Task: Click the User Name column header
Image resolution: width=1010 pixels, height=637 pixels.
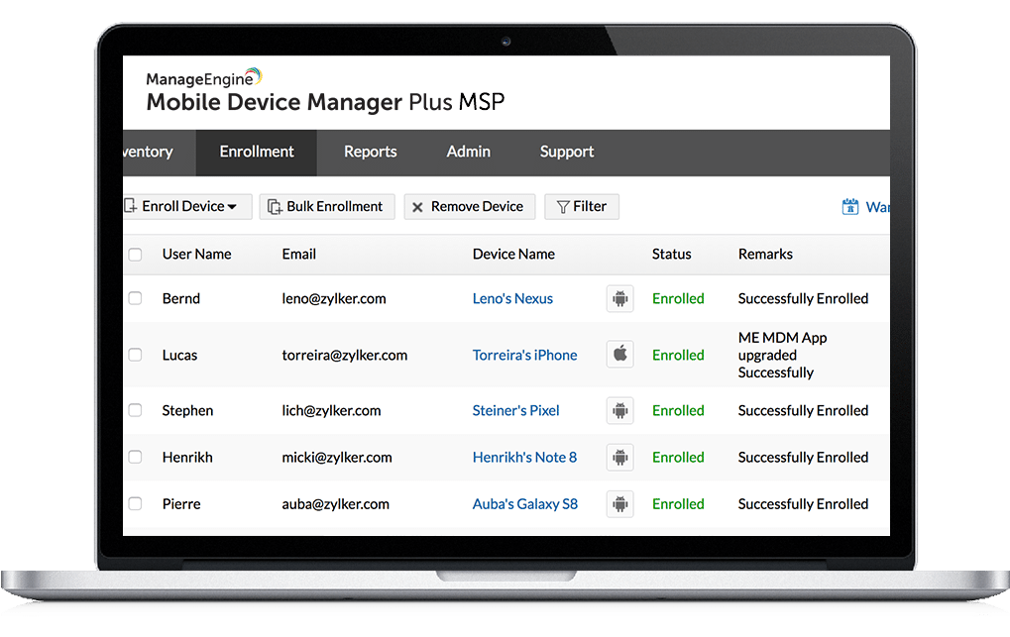Action: coord(196,255)
